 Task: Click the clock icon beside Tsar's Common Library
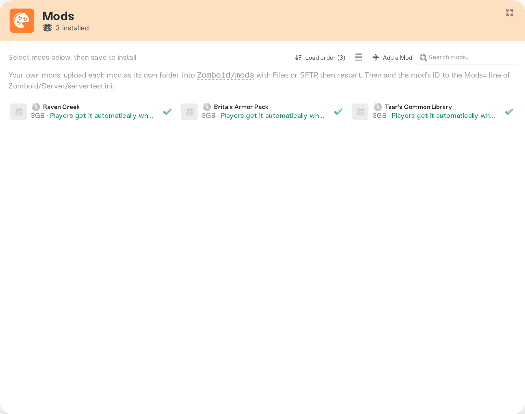pyautogui.click(x=378, y=107)
